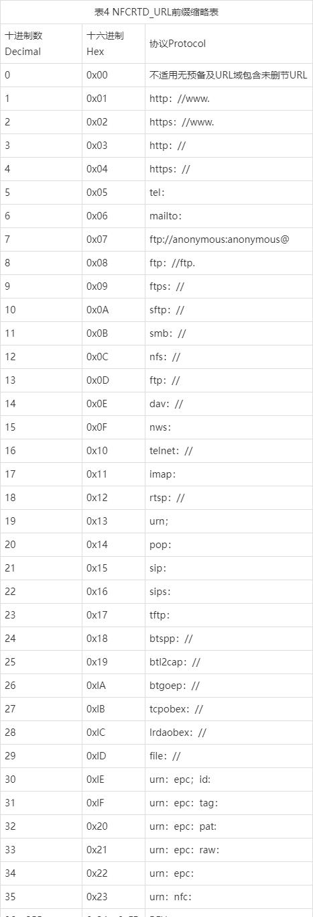Select the btspp:// protocol cell
Viewport: 313px width, 917px height.
[x=229, y=639]
